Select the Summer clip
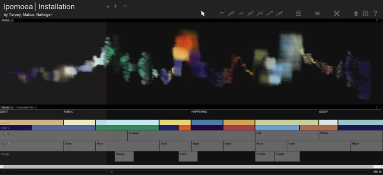 pyautogui.click(x=191, y=136)
